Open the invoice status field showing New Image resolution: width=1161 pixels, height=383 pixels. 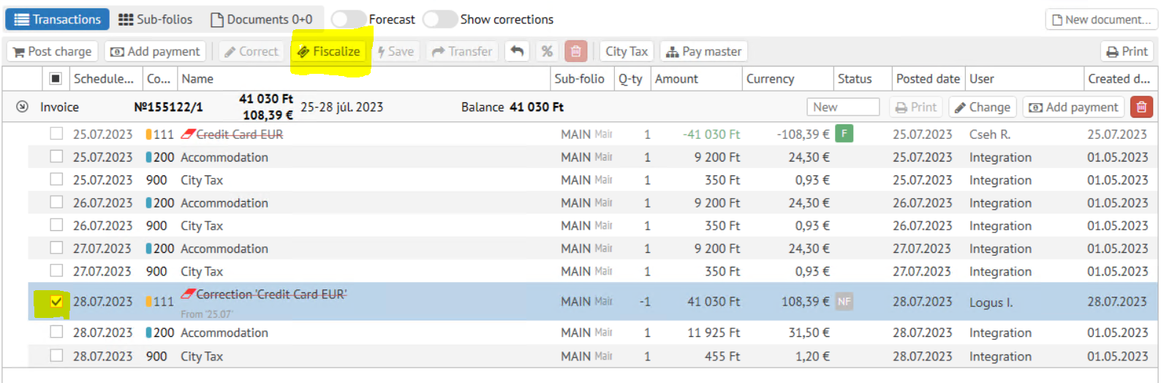[x=842, y=107]
